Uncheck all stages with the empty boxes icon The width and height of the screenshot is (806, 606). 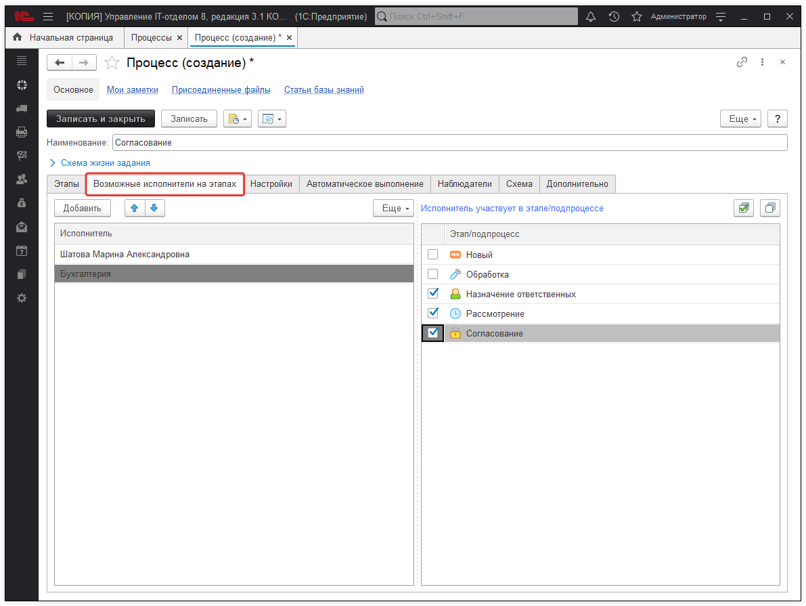pyautogui.click(x=769, y=209)
